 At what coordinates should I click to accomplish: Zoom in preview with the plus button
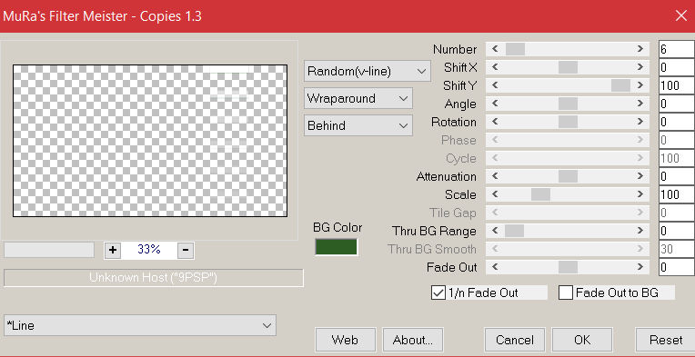pos(113,250)
